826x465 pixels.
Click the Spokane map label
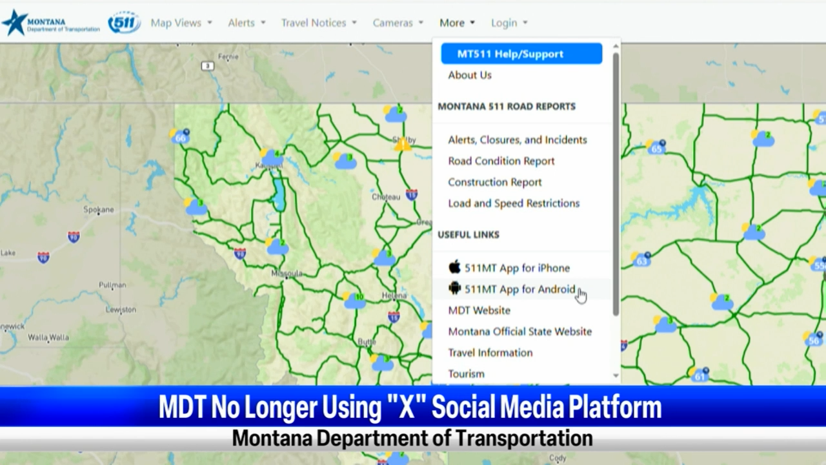[x=99, y=210]
